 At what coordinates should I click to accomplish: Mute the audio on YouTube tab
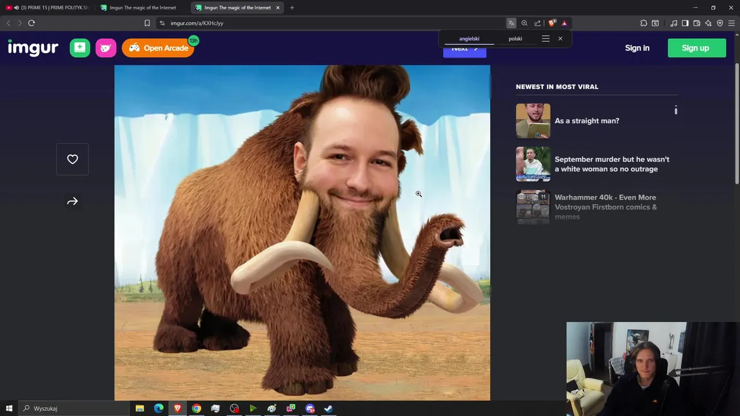pyautogui.click(x=16, y=8)
